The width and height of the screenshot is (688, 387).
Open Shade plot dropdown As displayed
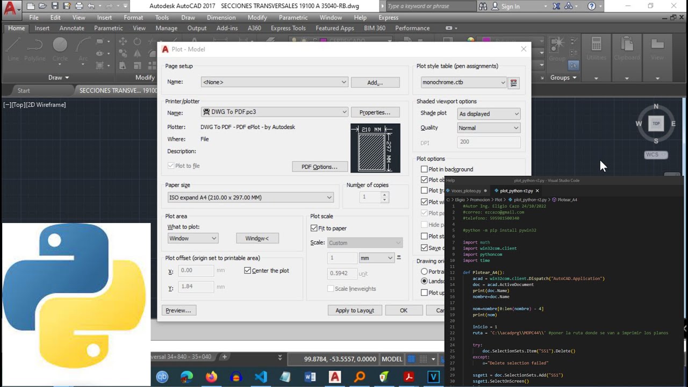(x=489, y=114)
